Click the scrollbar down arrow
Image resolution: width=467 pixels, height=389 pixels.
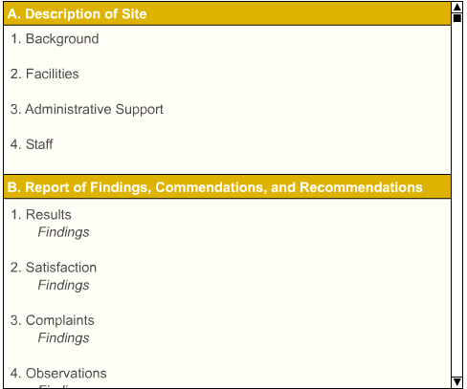pos(456,381)
